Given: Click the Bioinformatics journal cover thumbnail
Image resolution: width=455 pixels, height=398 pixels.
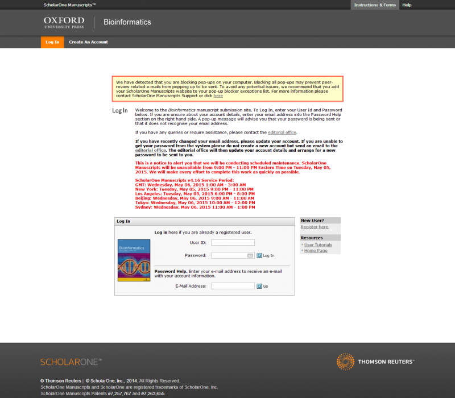Looking at the screenshot, I should coord(134,260).
